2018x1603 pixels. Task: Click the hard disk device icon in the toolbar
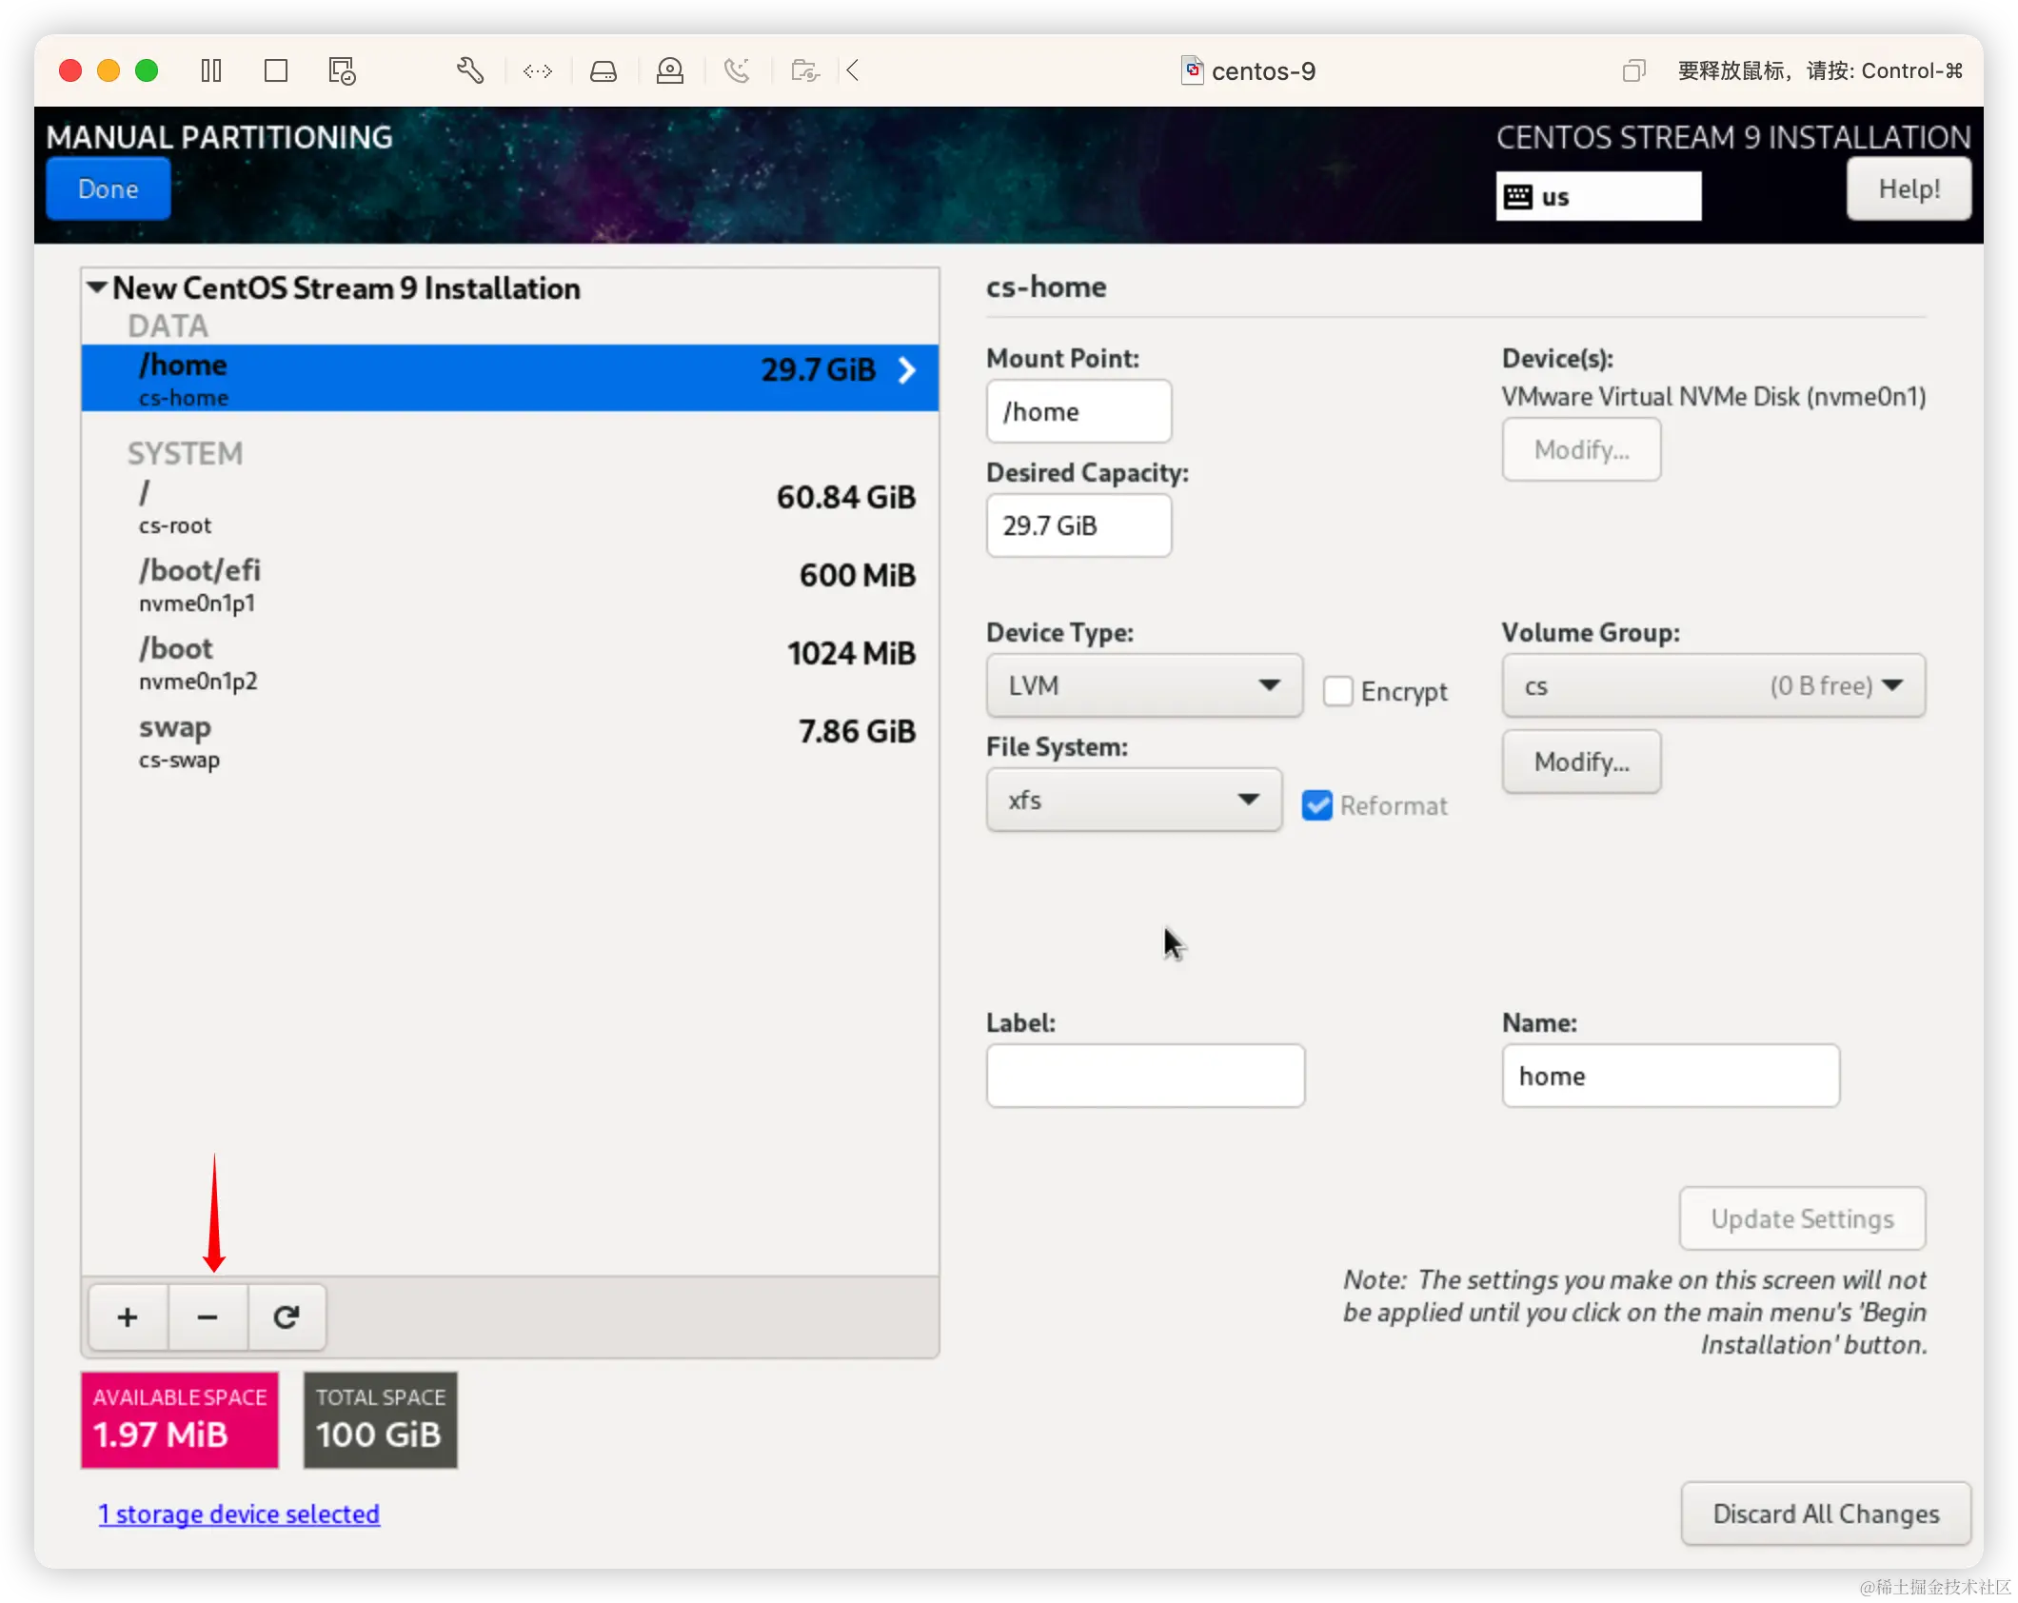603,70
